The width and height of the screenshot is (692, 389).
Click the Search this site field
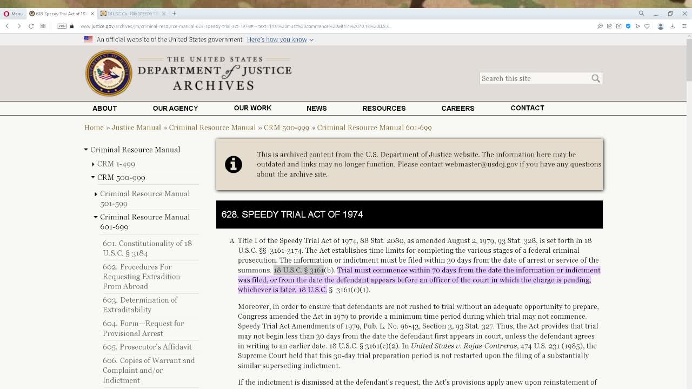click(534, 78)
